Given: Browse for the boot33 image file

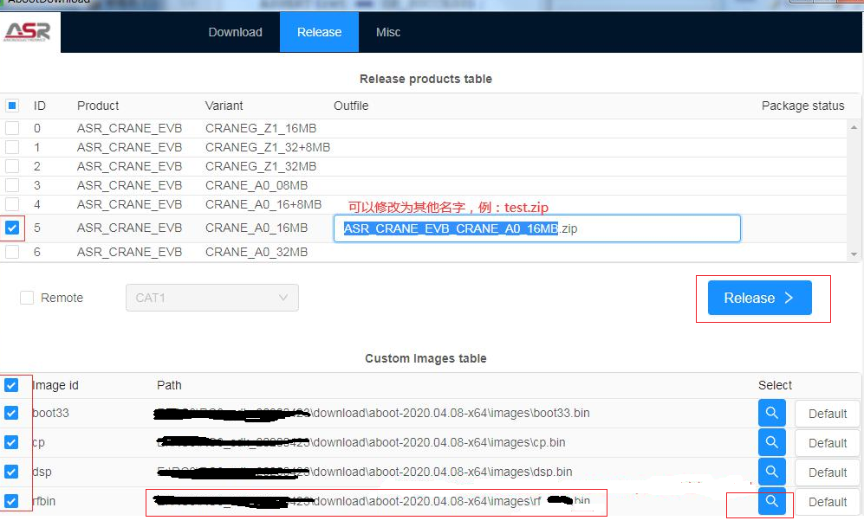Looking at the screenshot, I should pyautogui.click(x=771, y=413).
